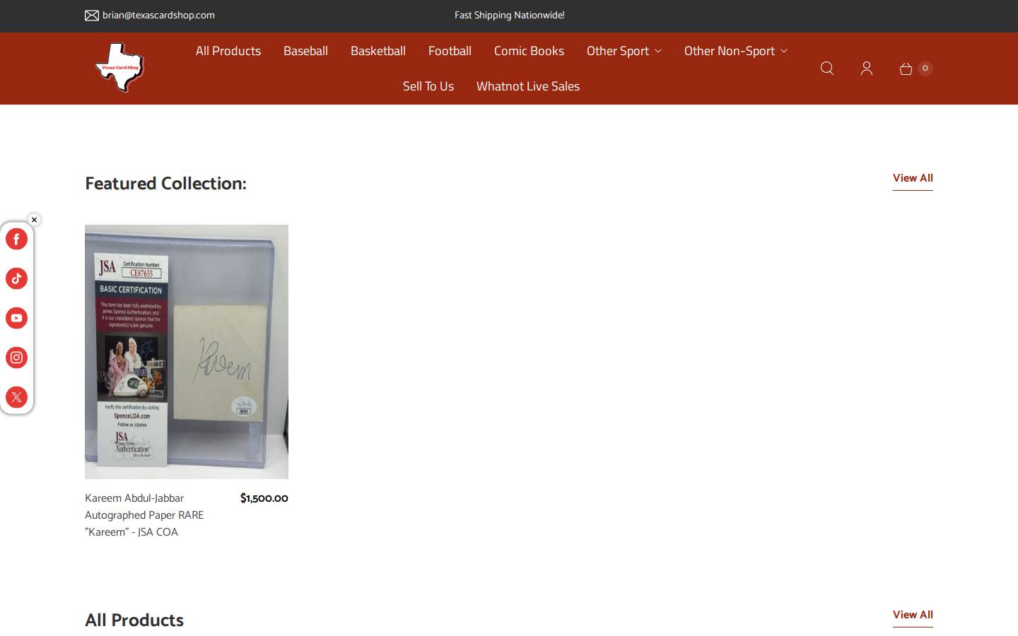Screen dimensions: 1018x636
Task: Open Kareem Abdul-Jabbar Autographed Paper title
Action: pyautogui.click(x=144, y=515)
